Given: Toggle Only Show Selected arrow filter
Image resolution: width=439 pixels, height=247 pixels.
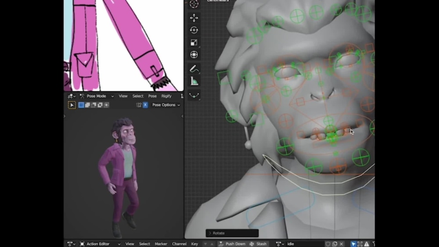Looking at the screenshot, I should pyautogui.click(x=353, y=244).
